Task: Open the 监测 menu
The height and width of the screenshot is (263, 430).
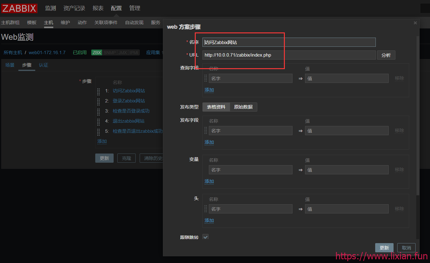Action: [x=51, y=8]
